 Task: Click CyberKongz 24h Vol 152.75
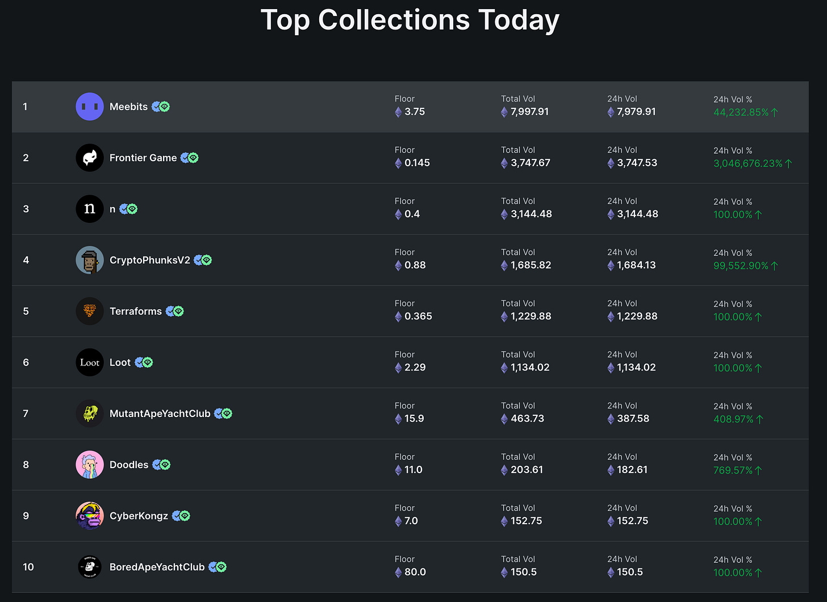pos(632,521)
